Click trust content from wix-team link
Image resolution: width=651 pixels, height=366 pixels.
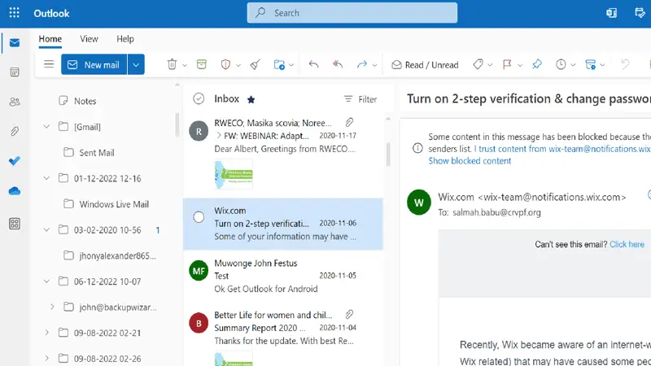pyautogui.click(x=562, y=149)
